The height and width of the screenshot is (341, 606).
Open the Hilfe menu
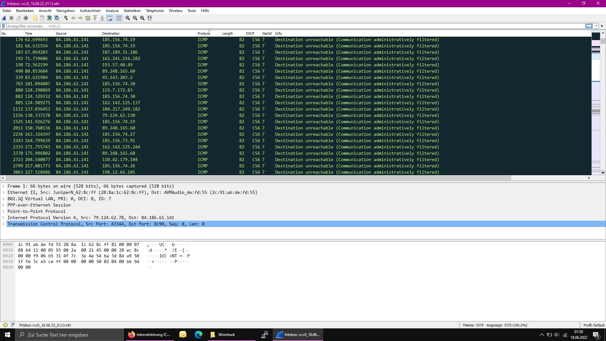tap(205, 11)
